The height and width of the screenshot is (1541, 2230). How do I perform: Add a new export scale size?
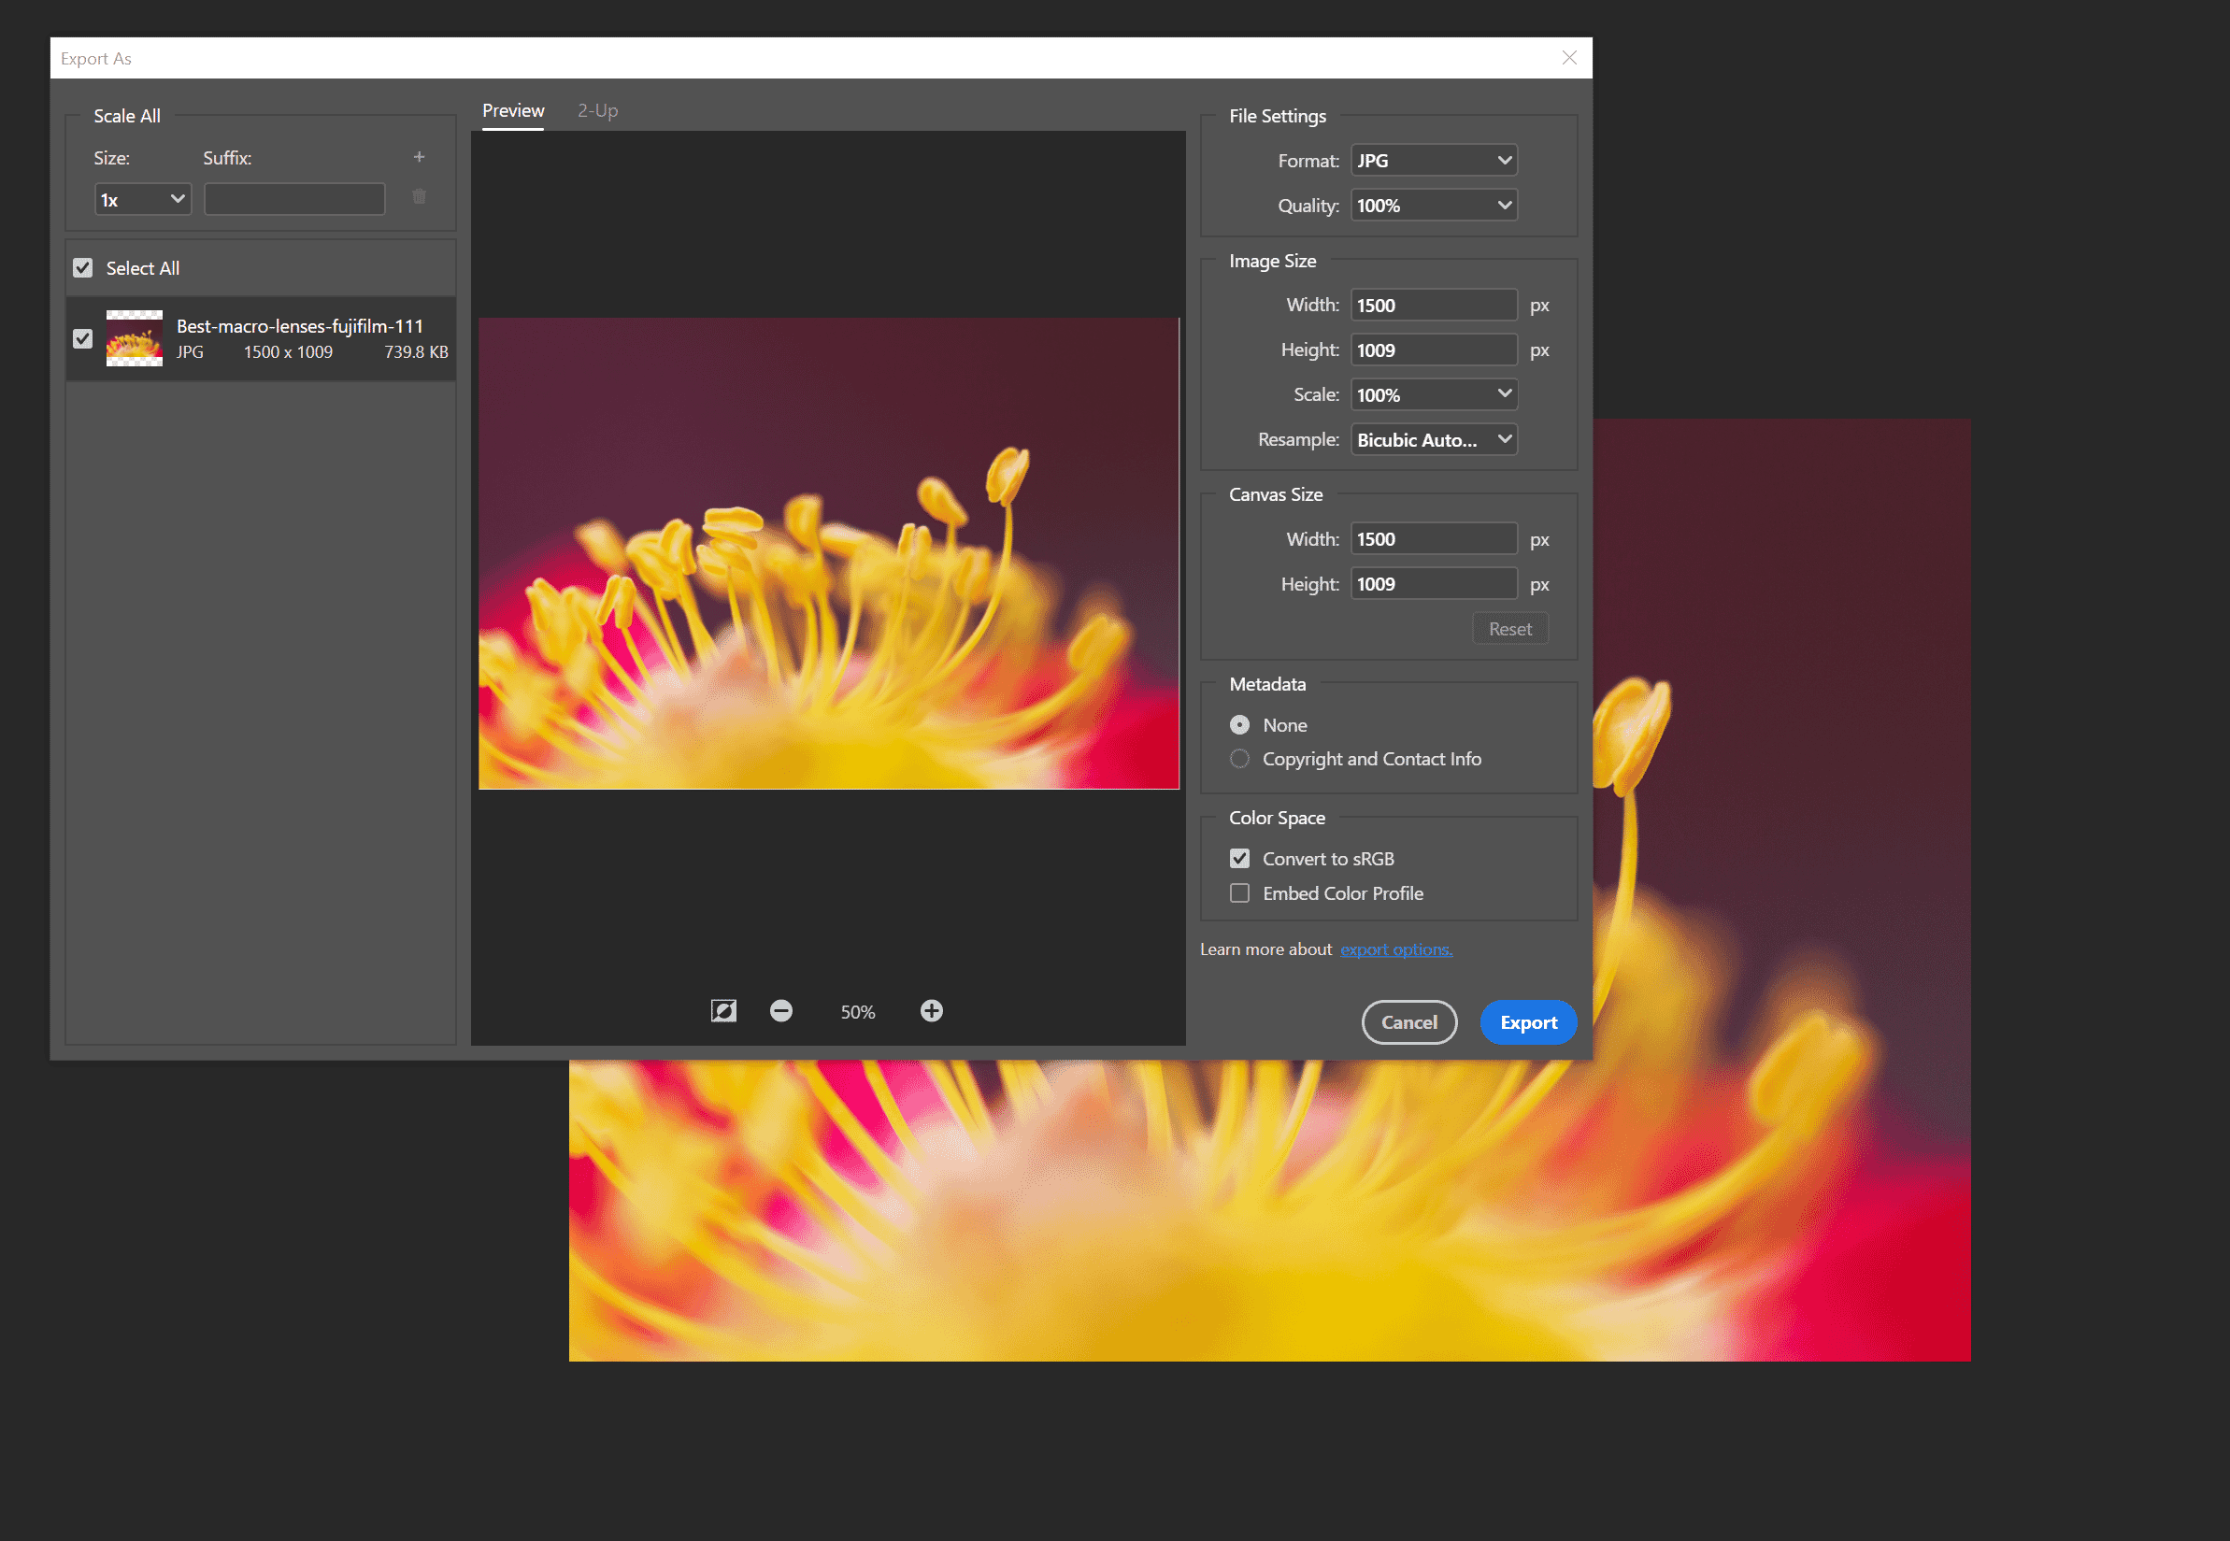(x=419, y=155)
